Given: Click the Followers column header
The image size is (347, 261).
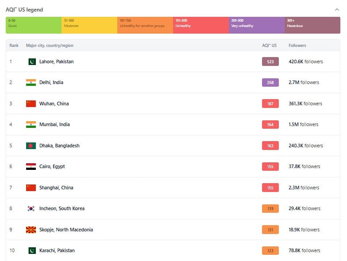Looking at the screenshot, I should click(297, 46).
